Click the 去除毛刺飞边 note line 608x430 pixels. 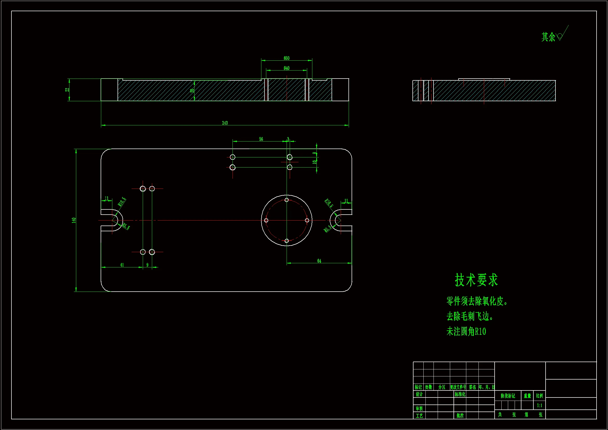click(x=469, y=316)
